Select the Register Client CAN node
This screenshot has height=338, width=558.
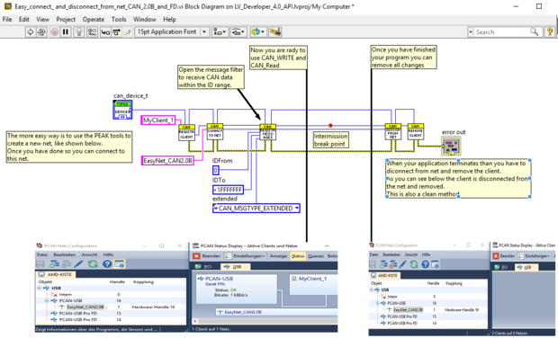[x=186, y=132]
